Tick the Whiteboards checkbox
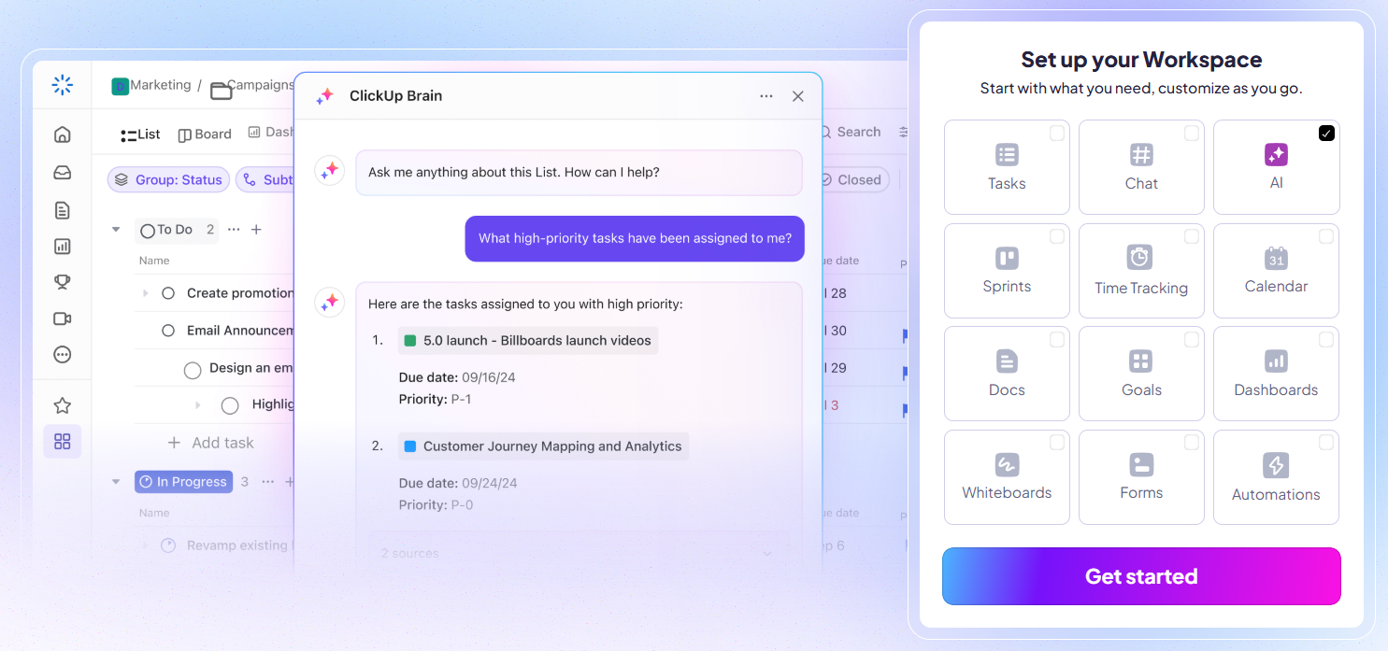This screenshot has height=651, width=1388. point(1057,442)
